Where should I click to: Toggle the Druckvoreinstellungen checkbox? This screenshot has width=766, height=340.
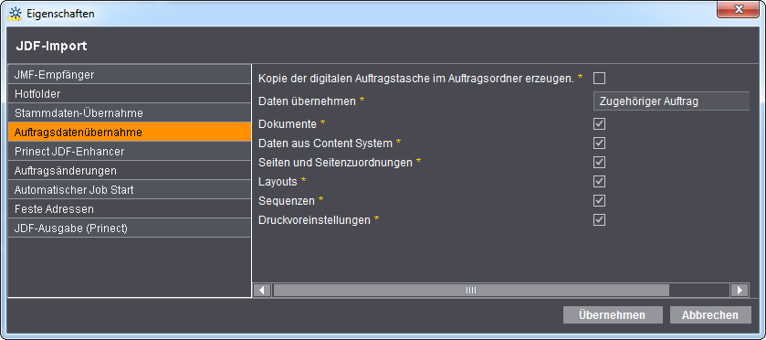(600, 219)
